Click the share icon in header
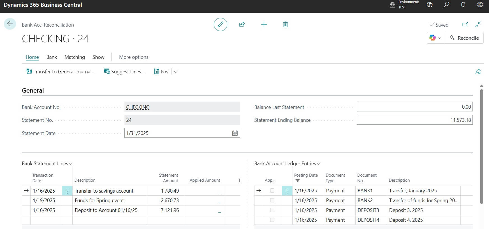The height and width of the screenshot is (229, 489). 242,25
